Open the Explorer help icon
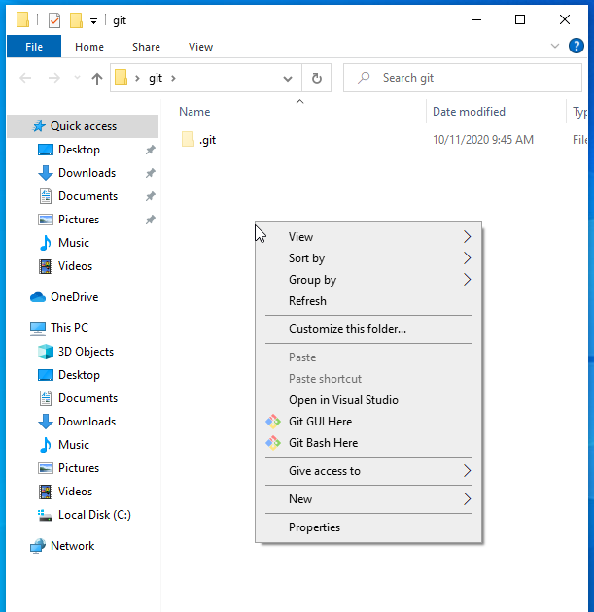This screenshot has height=612, width=594. pyautogui.click(x=577, y=46)
